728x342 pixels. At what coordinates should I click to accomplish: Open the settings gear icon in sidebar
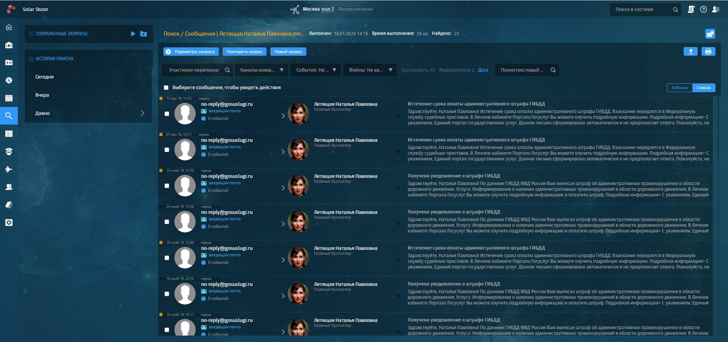click(x=9, y=223)
